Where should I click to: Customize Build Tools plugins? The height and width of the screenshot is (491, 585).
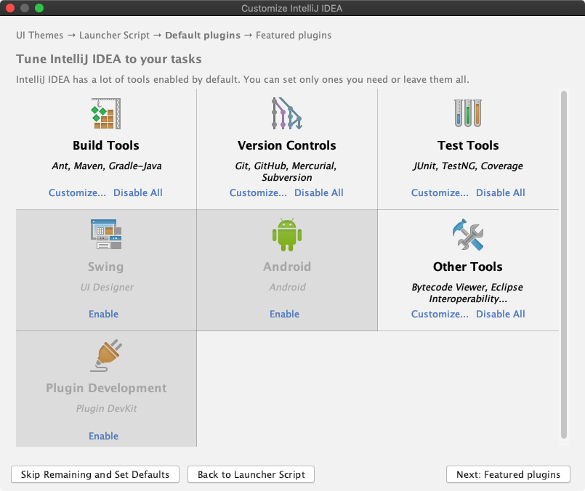(x=77, y=192)
